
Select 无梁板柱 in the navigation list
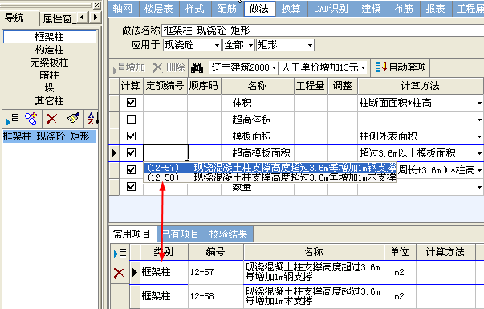pos(50,63)
